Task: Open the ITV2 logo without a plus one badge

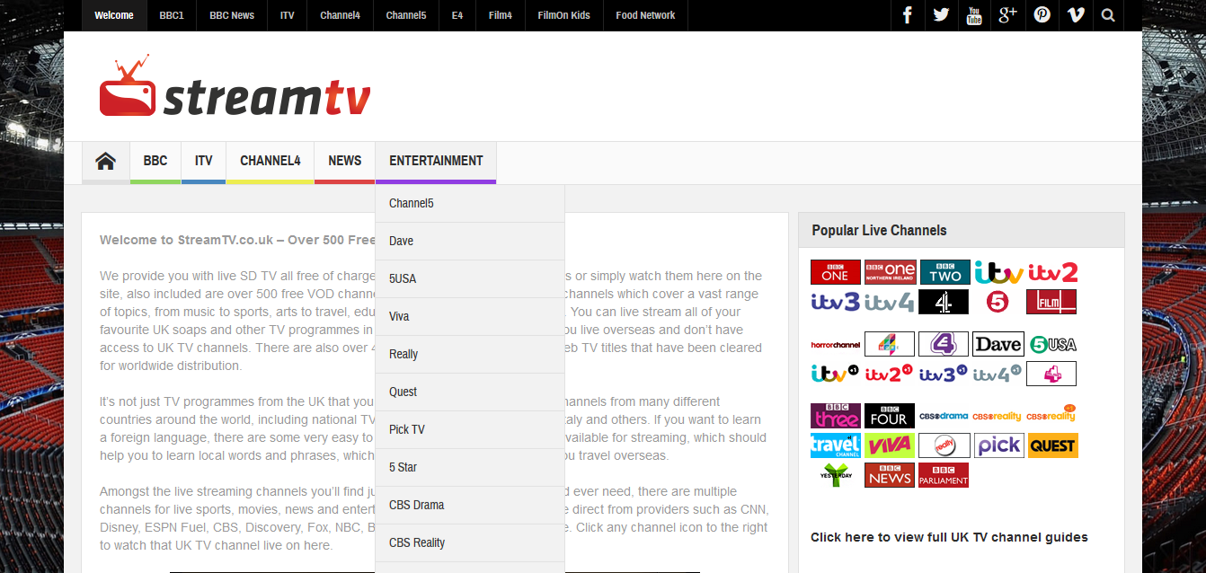Action: (1052, 272)
